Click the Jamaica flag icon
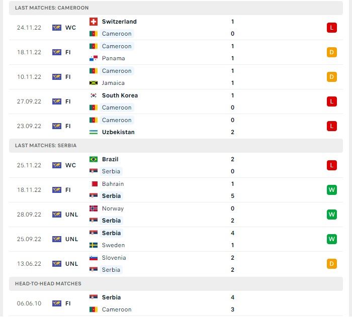The image size is (352, 317). click(x=94, y=83)
